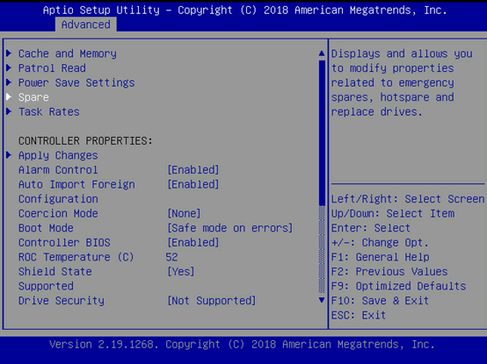Image resolution: width=487 pixels, height=364 pixels.
Task: Click the vertical scrollbar thumb
Action: (322, 133)
